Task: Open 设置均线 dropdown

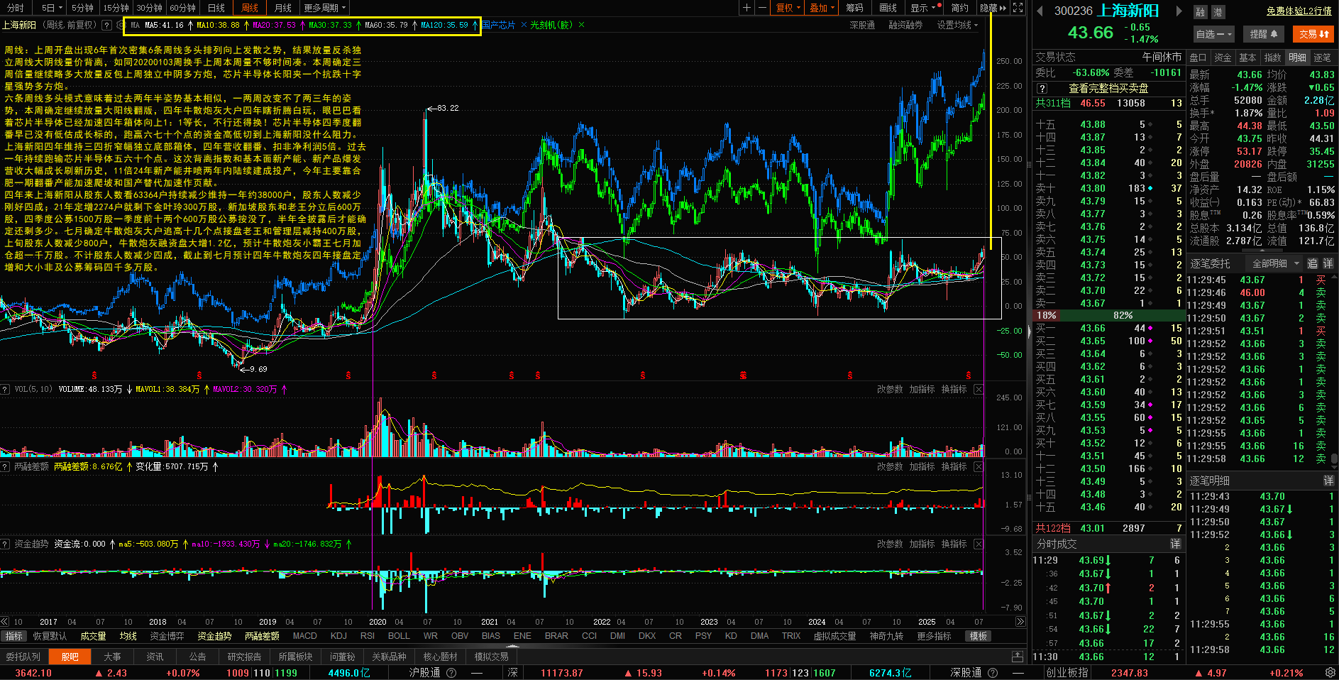Action: tap(957, 25)
